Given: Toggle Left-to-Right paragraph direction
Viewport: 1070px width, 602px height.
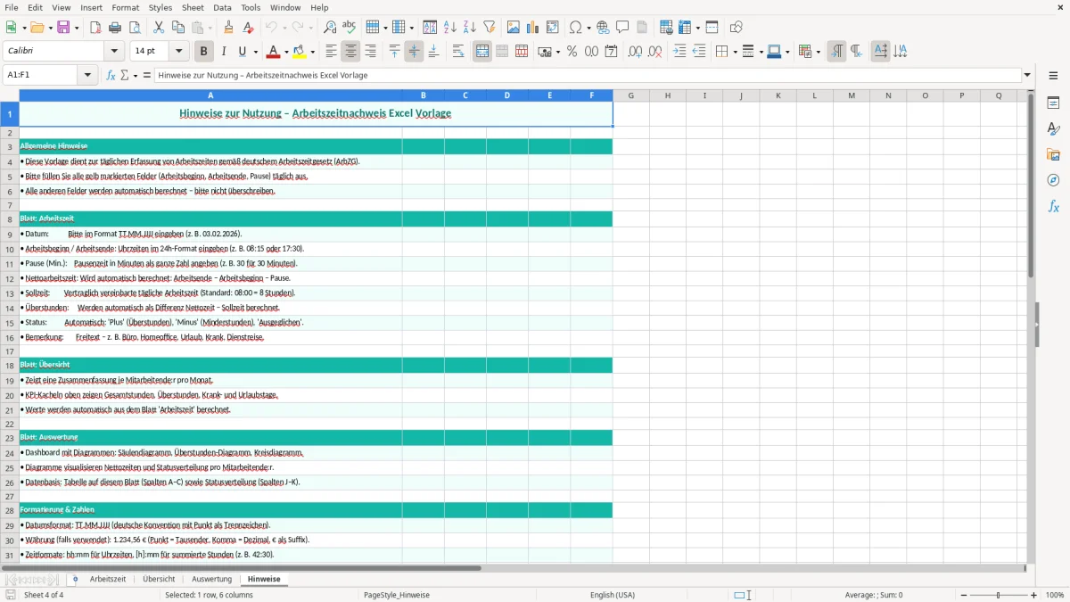Looking at the screenshot, I should [x=836, y=52].
